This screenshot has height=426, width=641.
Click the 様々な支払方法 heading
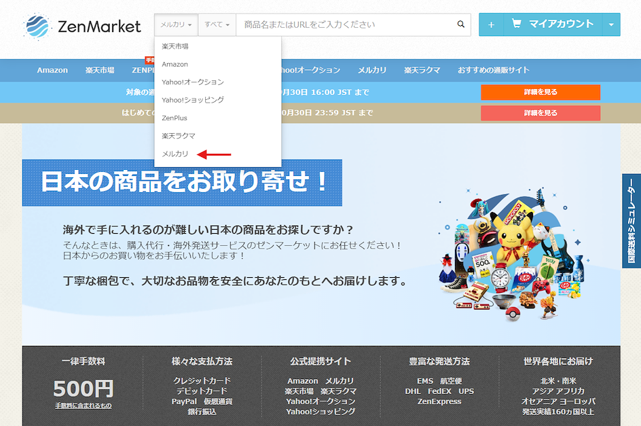[202, 361]
